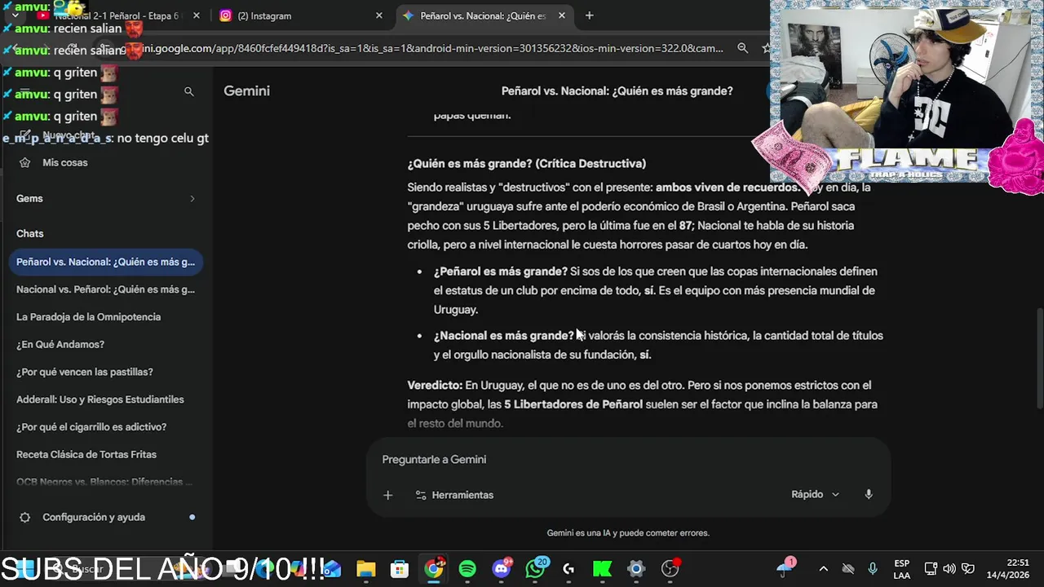Click the search icon in Gemini sidebar
This screenshot has height=587, width=1044.
(188, 92)
